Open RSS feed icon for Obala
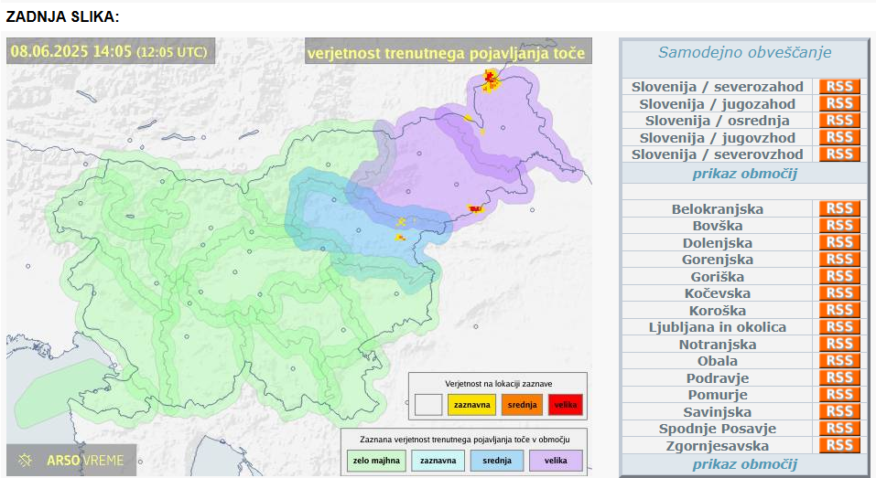Viewport: 876px width, 478px height. click(x=838, y=361)
